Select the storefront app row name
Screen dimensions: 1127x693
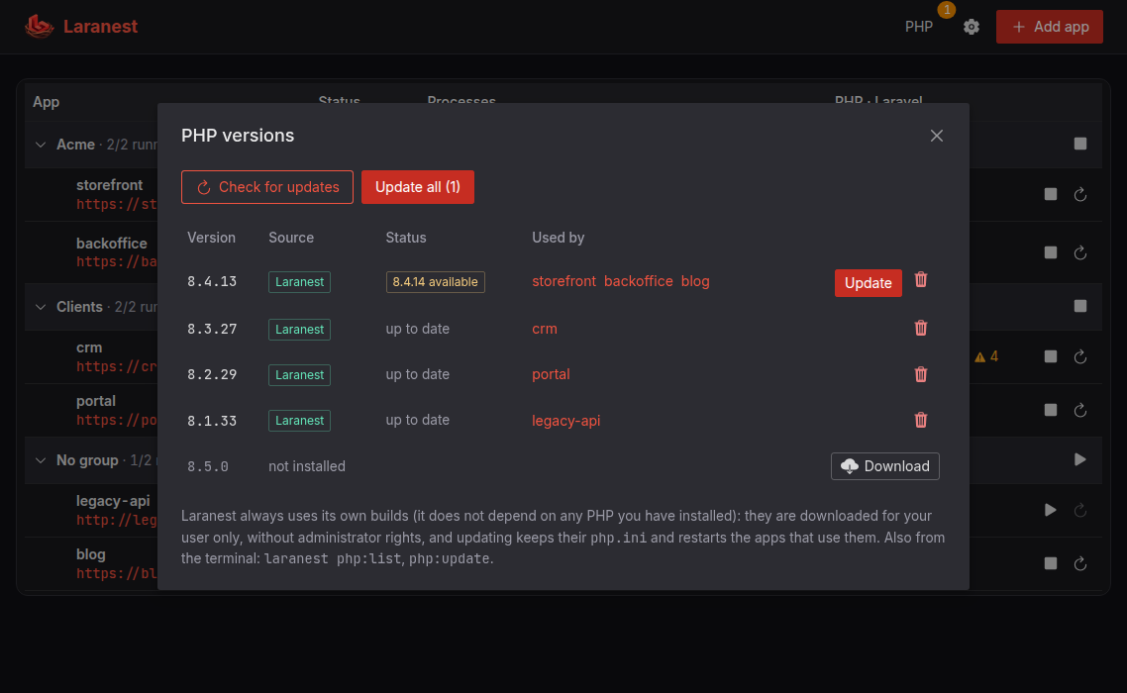pos(109,185)
